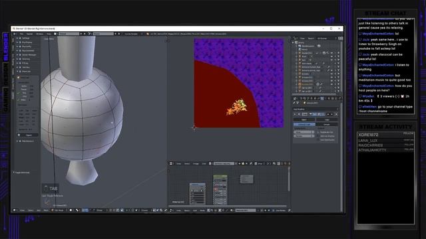
Task: Open the Window menu
Action: [x=39, y=34]
